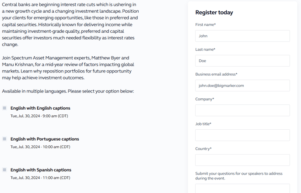Check the English with Spanish captions checkbox

(5, 170)
